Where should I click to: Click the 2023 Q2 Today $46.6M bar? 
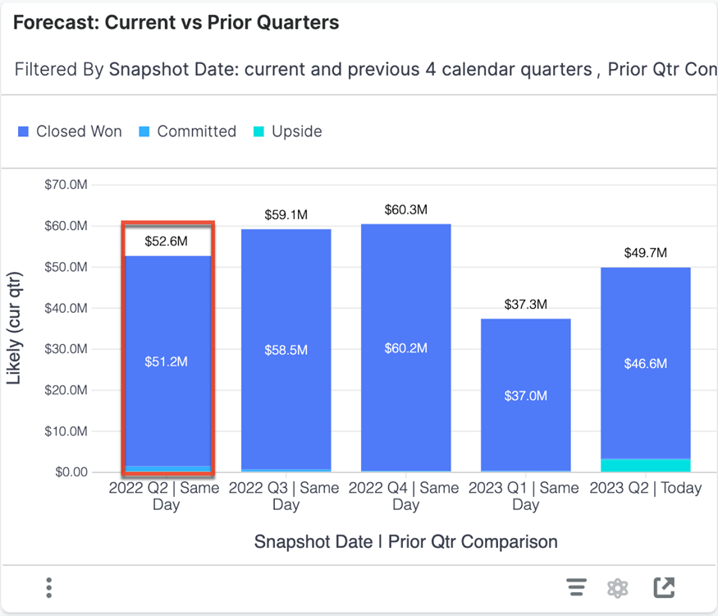click(645, 363)
